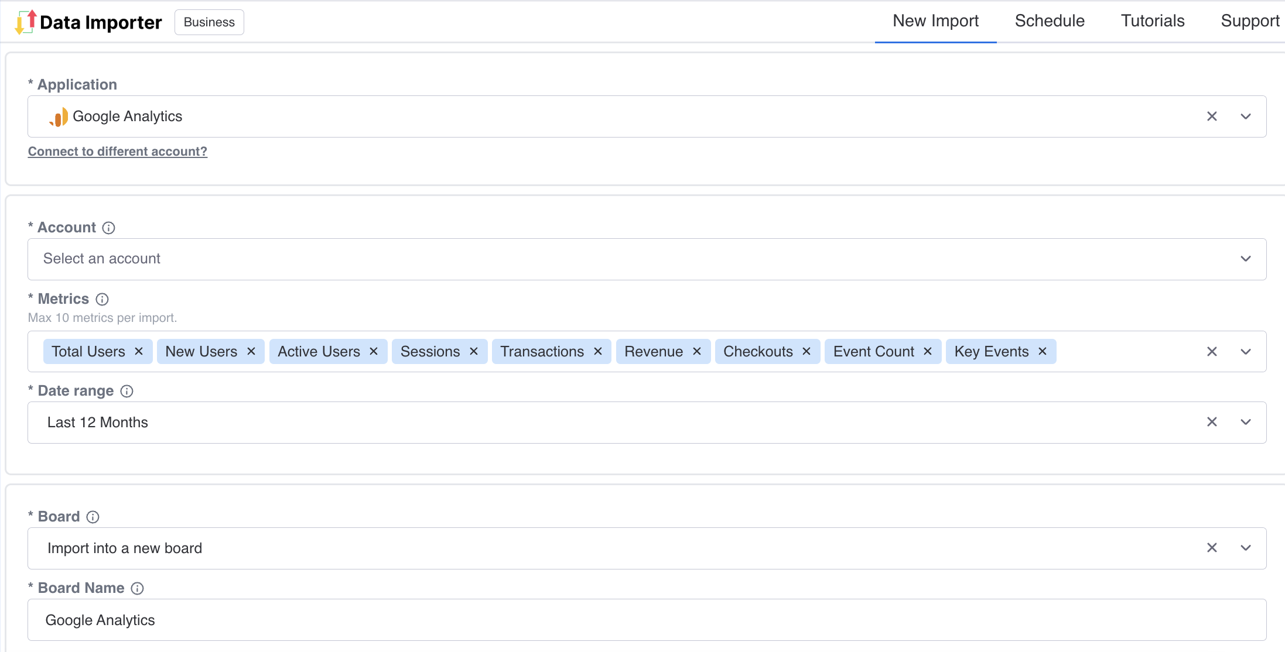
Task: Show the Date range info icon
Action: tap(127, 391)
